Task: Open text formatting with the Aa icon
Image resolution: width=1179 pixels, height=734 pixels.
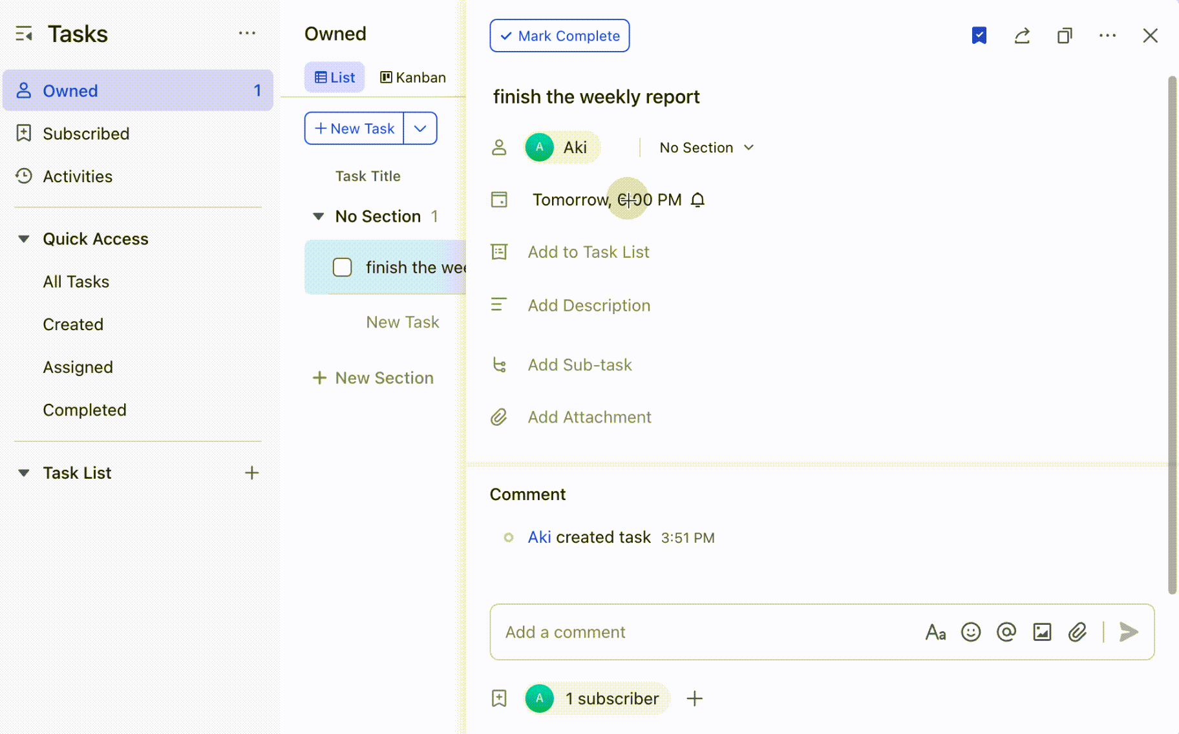Action: [x=936, y=632]
